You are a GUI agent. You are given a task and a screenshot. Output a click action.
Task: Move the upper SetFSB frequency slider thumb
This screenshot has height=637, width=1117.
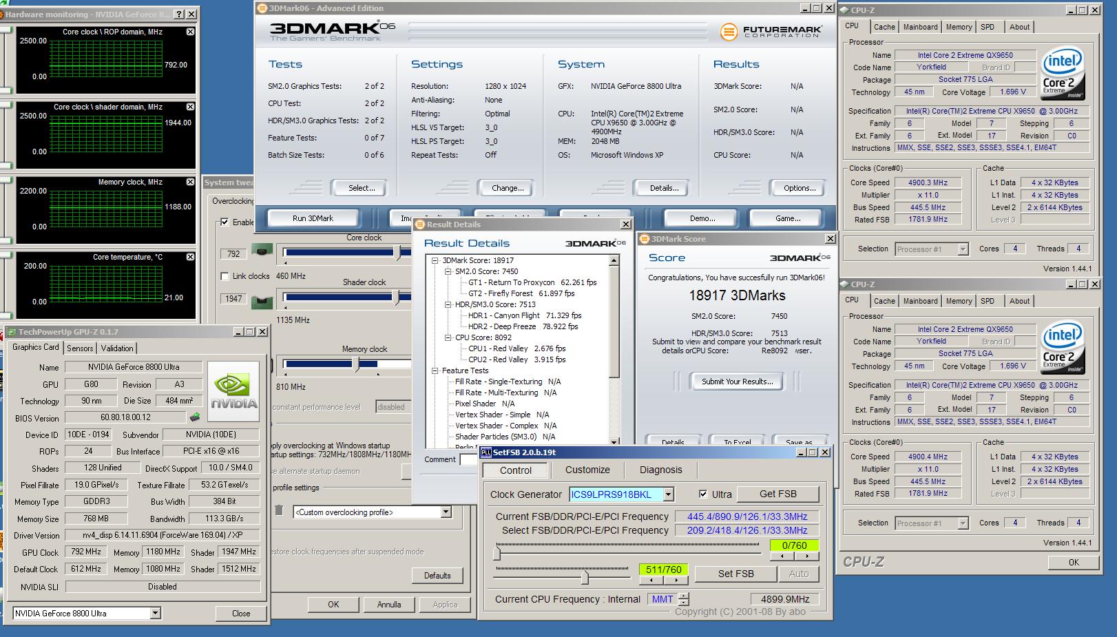pyautogui.click(x=497, y=552)
